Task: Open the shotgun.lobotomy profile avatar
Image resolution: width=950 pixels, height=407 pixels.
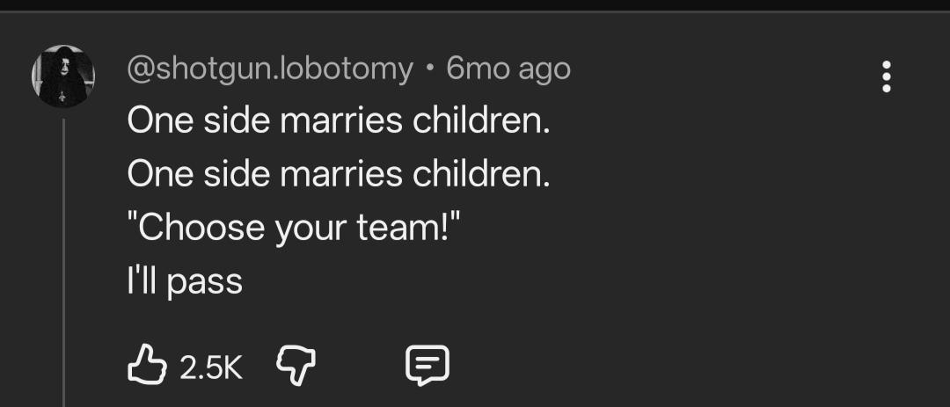Action: 62,76
